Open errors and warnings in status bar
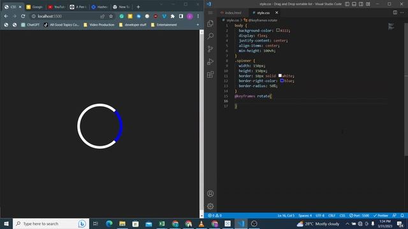The height and width of the screenshot is (229, 408). pyautogui.click(x=215, y=216)
